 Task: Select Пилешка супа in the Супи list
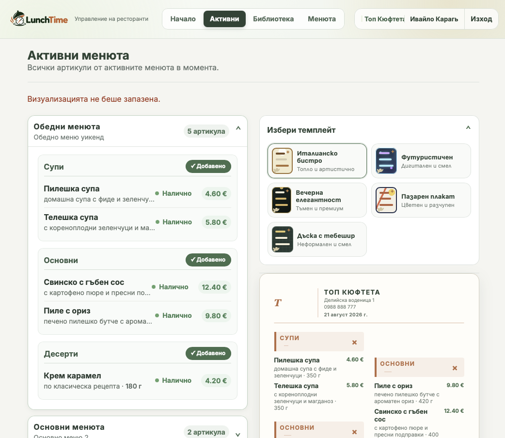[138, 193]
